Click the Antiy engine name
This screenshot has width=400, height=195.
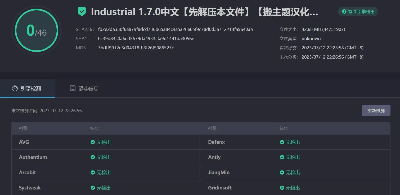click(x=214, y=157)
